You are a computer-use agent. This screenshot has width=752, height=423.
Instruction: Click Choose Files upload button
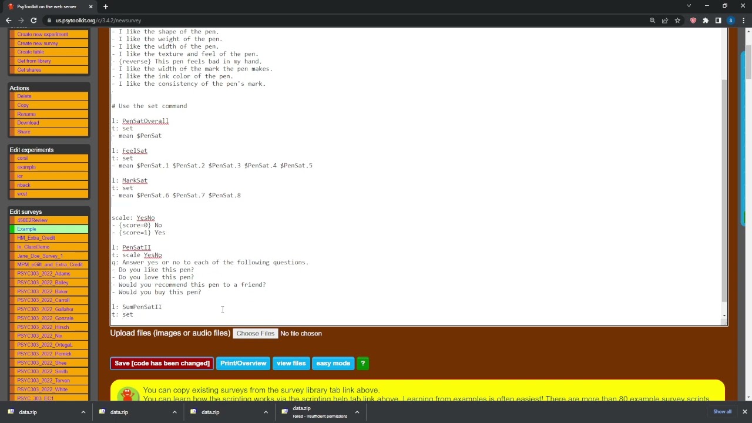click(255, 334)
